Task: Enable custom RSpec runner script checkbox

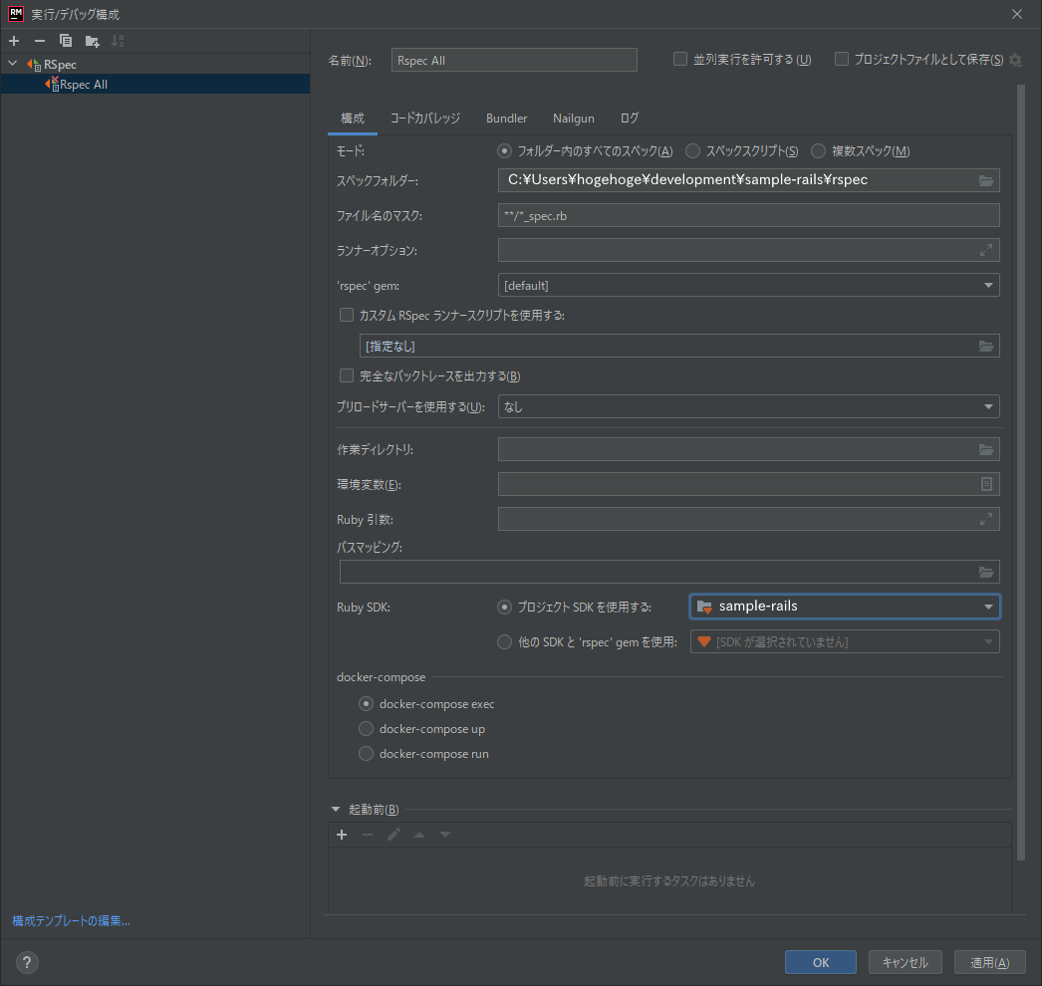Action: (x=347, y=315)
